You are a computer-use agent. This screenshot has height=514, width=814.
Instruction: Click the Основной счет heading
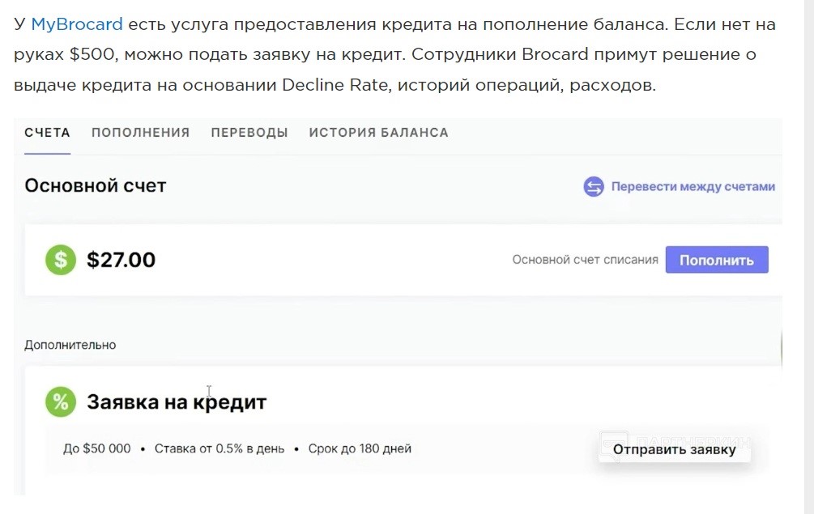95,185
